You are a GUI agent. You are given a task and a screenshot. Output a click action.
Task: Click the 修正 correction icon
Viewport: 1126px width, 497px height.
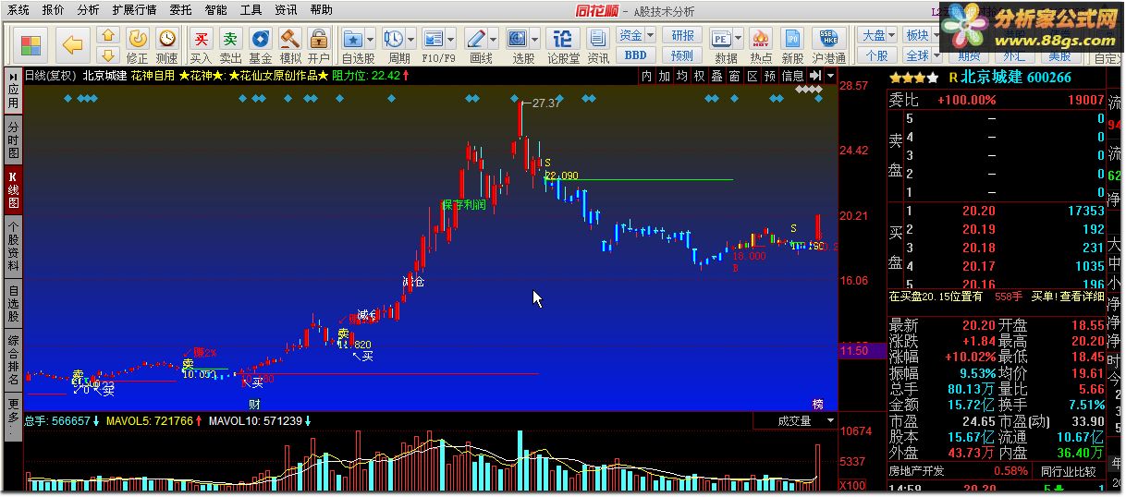pos(138,39)
